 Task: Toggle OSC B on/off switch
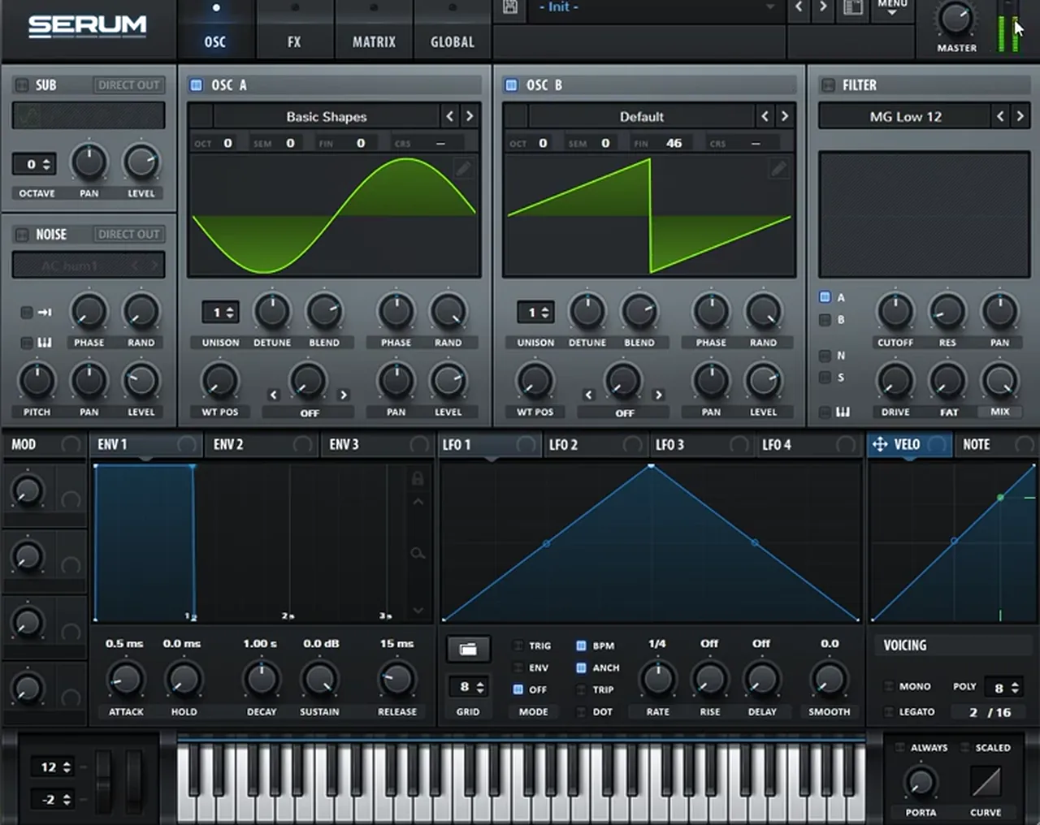[511, 84]
